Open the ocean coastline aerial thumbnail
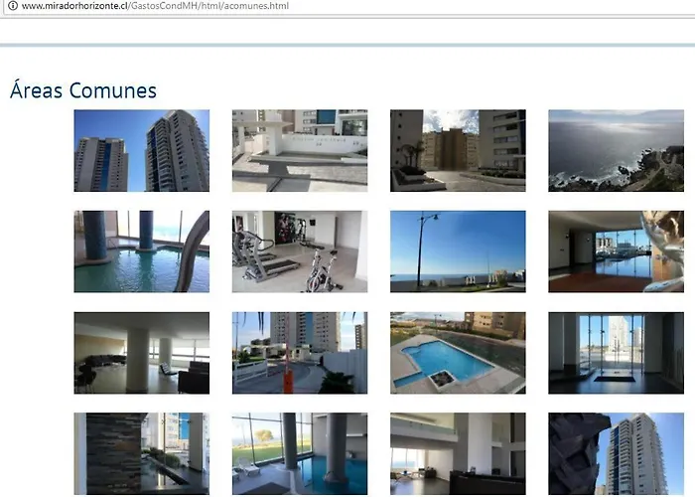The image size is (695, 497). (x=617, y=151)
